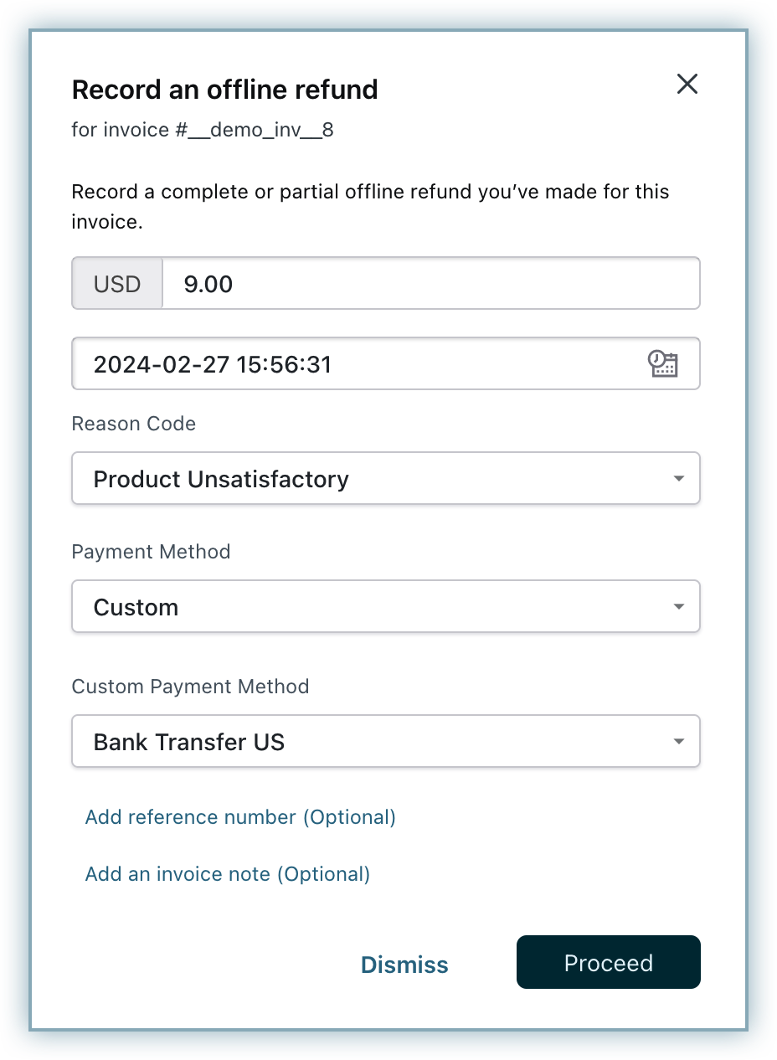Click the invoice #__demo_inv__8 subtitle
The height and width of the screenshot is (1060, 777).
pos(203,130)
